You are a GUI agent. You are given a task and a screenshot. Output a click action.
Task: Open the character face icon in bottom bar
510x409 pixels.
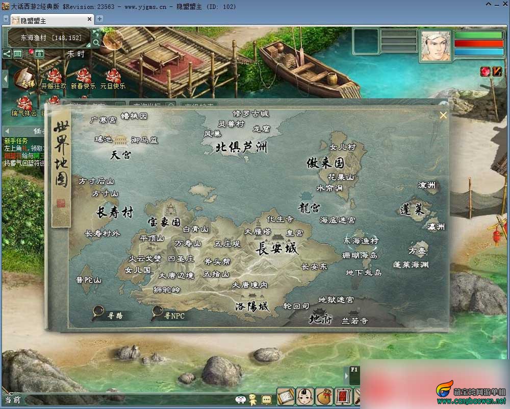click(305, 397)
